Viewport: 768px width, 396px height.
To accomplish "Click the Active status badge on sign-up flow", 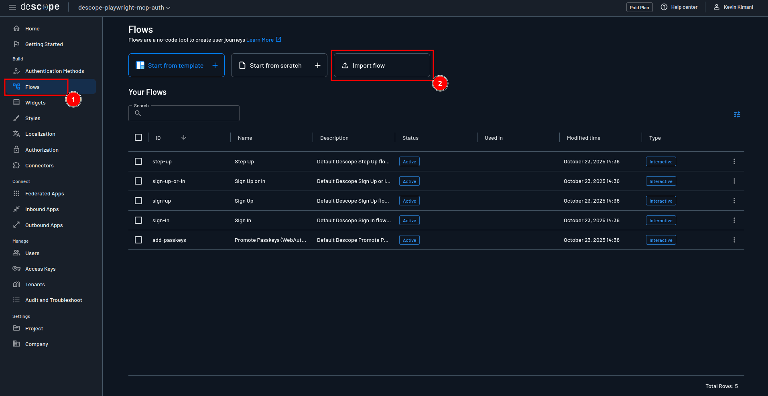I will click(409, 201).
